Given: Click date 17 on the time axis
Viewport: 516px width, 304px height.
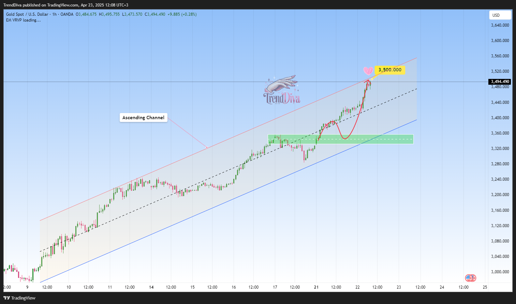Looking at the screenshot, I should 275,287.
